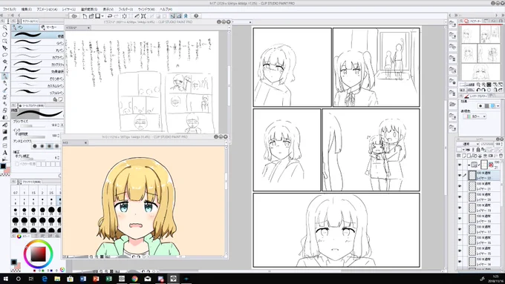Click the color wheel square picker
This screenshot has height=284, width=505.
point(39,254)
